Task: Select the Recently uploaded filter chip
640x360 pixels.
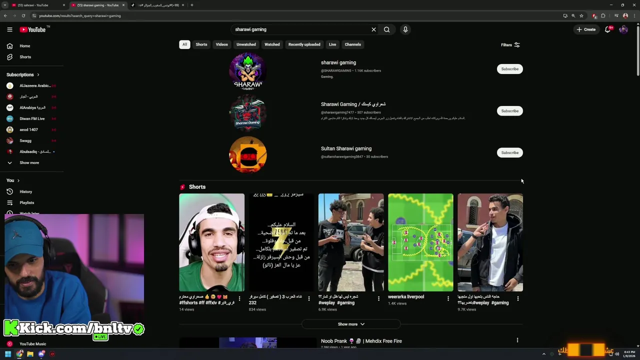Action: point(304,44)
